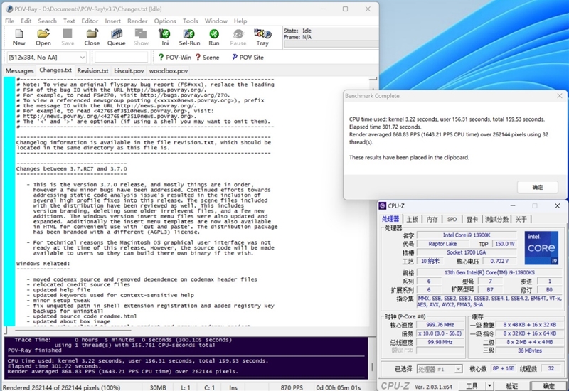Click the Close file toolbar icon
The height and width of the screenshot is (391, 569).
92,38
